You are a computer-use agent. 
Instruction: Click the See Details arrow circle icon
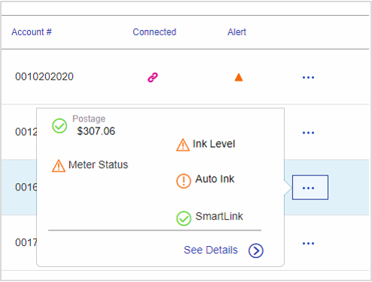pyautogui.click(x=256, y=250)
